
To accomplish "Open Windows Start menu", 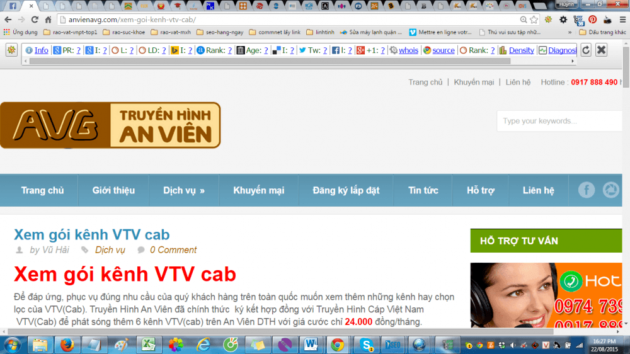I will click(11, 345).
